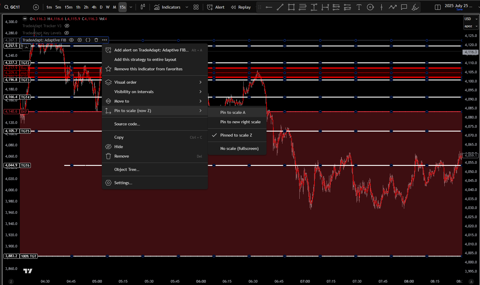Click the Alert button in toolbar
480x285 pixels.
click(216, 7)
